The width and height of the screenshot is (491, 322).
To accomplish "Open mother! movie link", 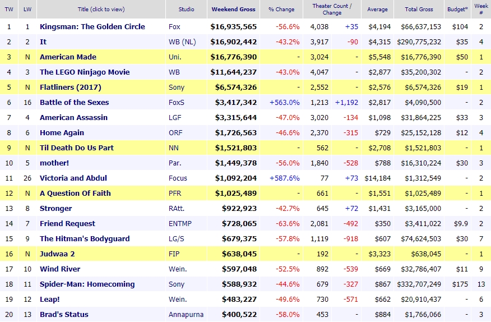I will 54,163.
